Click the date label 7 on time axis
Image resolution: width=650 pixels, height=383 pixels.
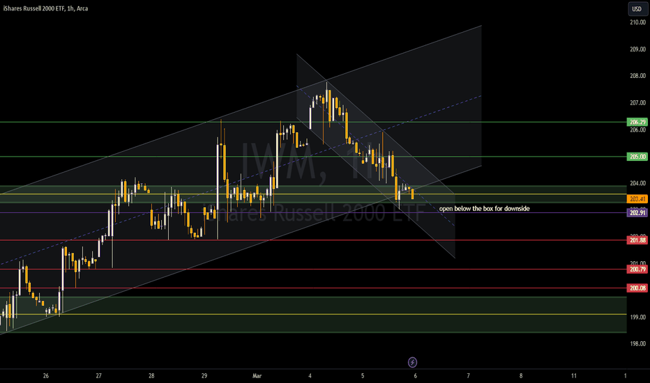click(469, 376)
